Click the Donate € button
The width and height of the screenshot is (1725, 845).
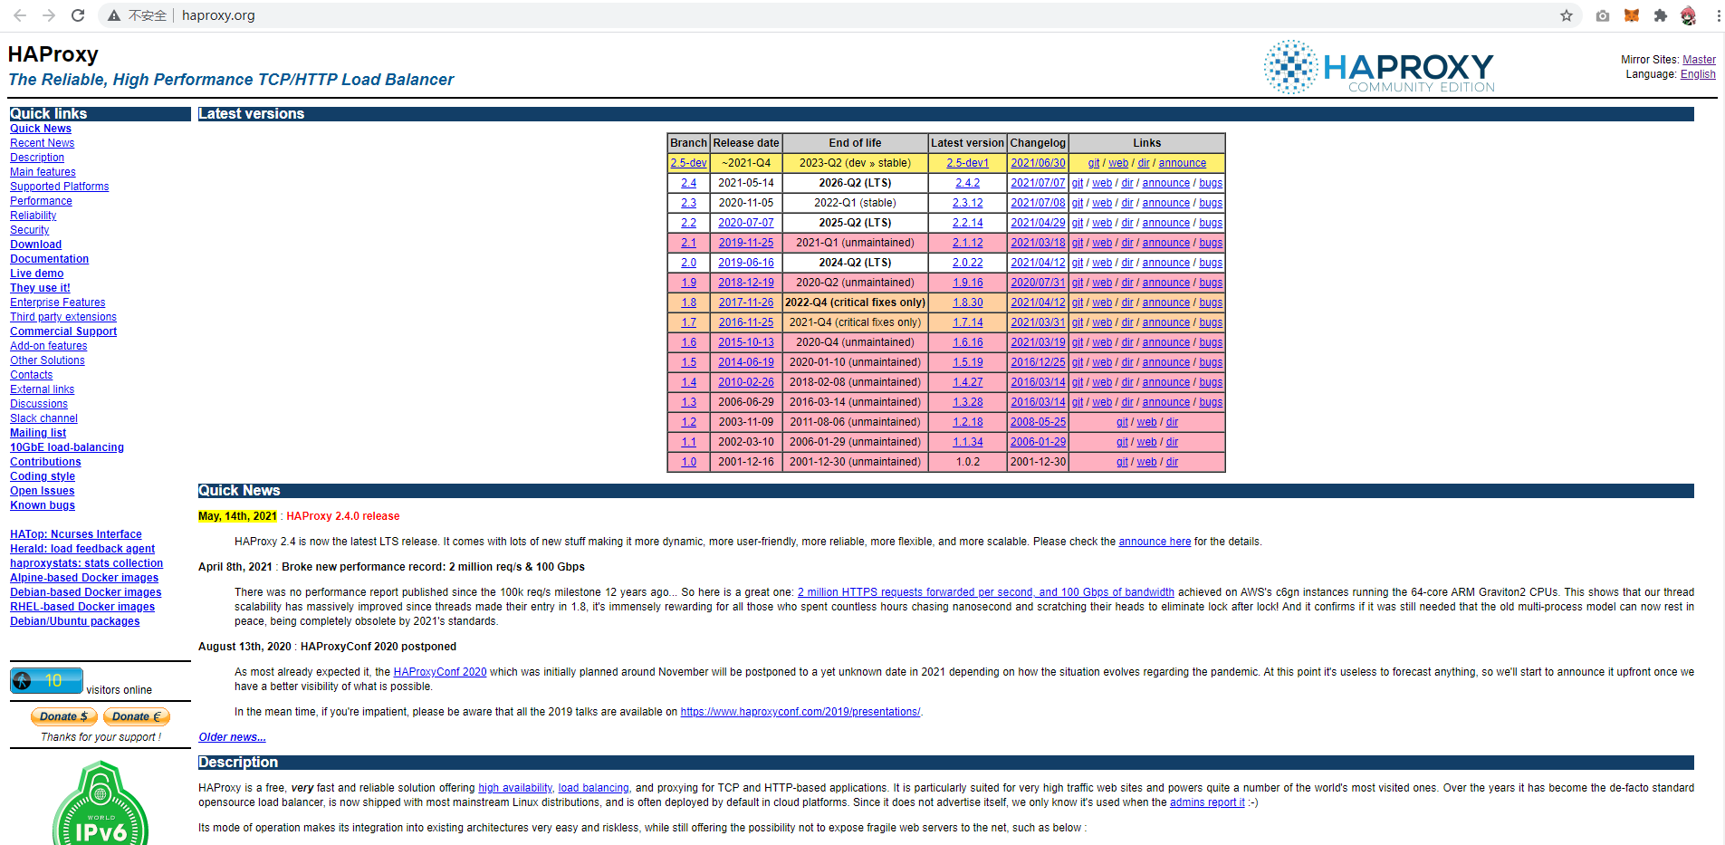point(137,716)
